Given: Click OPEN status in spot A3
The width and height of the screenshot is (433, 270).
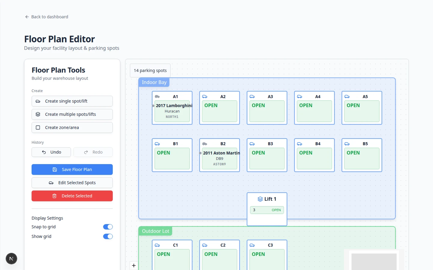Looking at the screenshot, I should click(x=258, y=105).
